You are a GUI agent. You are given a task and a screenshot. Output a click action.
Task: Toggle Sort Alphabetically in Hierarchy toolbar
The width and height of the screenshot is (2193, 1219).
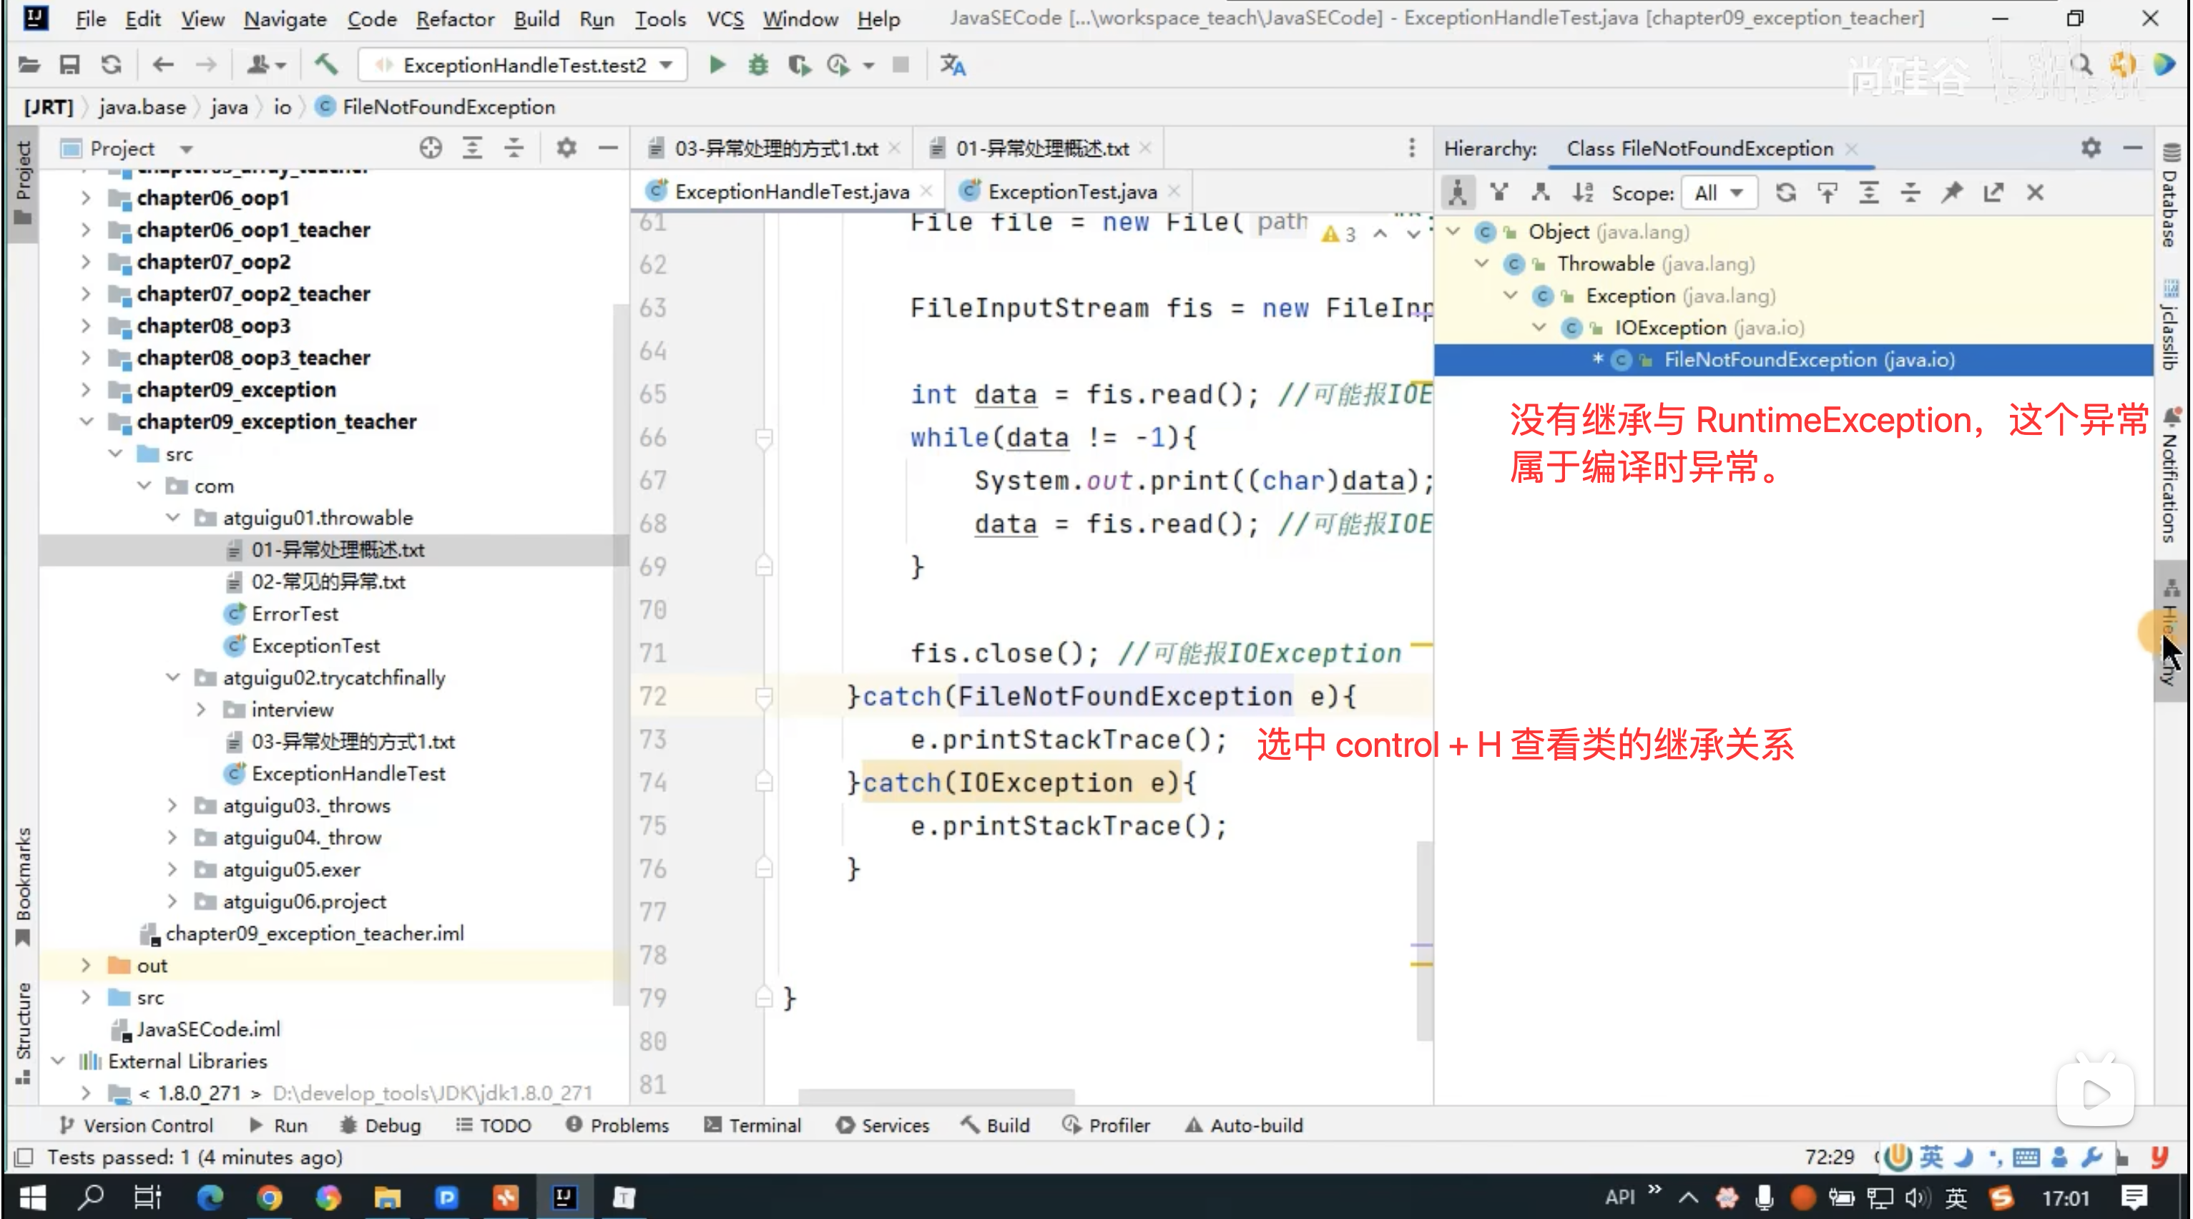click(x=1583, y=193)
